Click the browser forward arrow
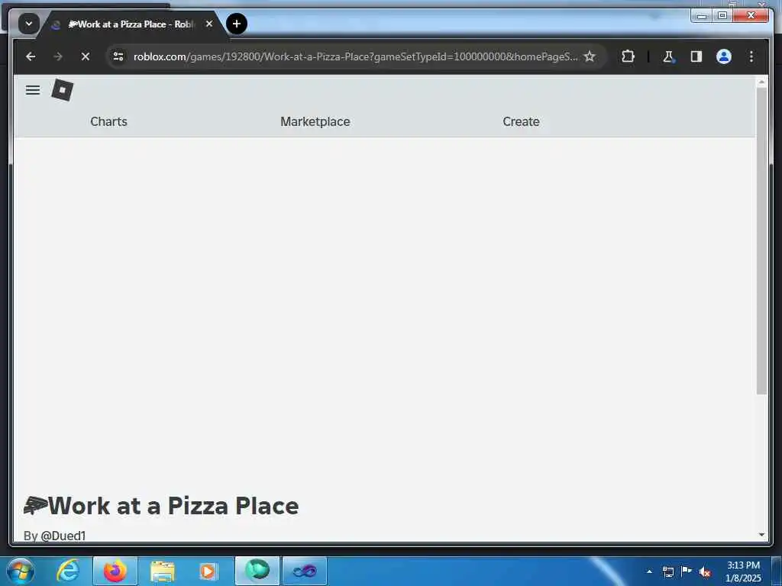Image resolution: width=782 pixels, height=586 pixels. click(58, 56)
